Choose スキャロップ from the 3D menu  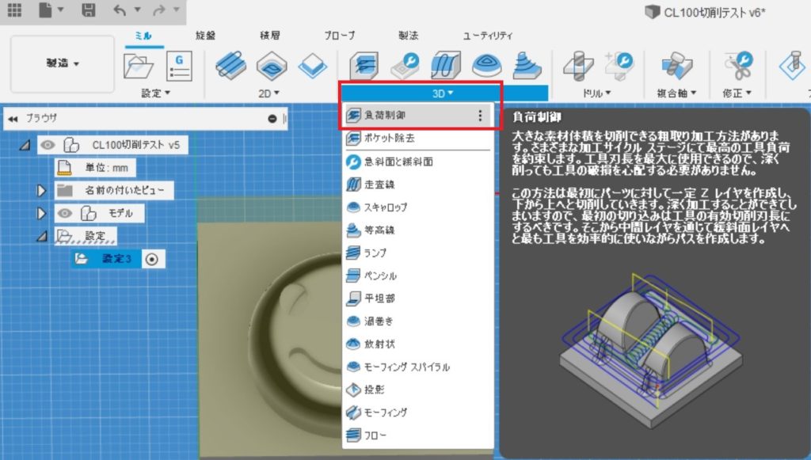point(418,207)
